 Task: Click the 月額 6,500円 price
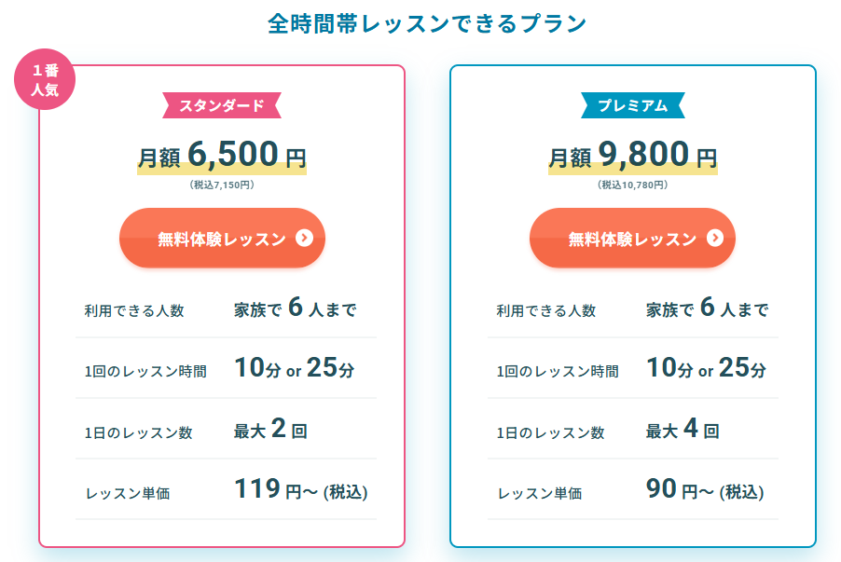click(x=222, y=155)
